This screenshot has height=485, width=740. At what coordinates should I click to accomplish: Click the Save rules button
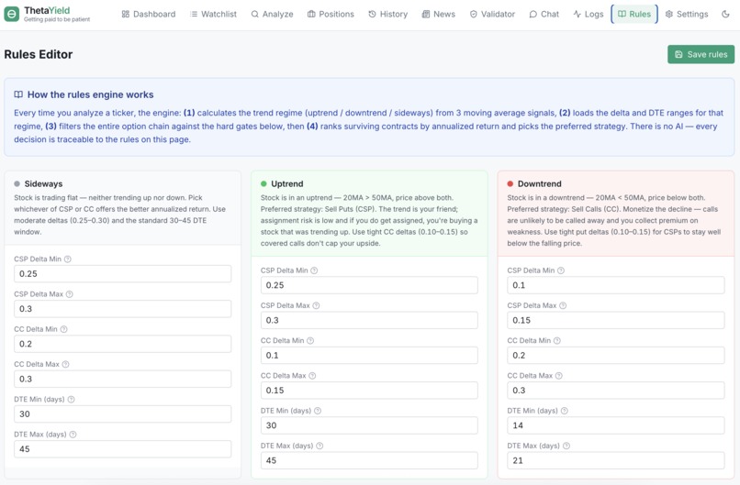pyautogui.click(x=701, y=54)
